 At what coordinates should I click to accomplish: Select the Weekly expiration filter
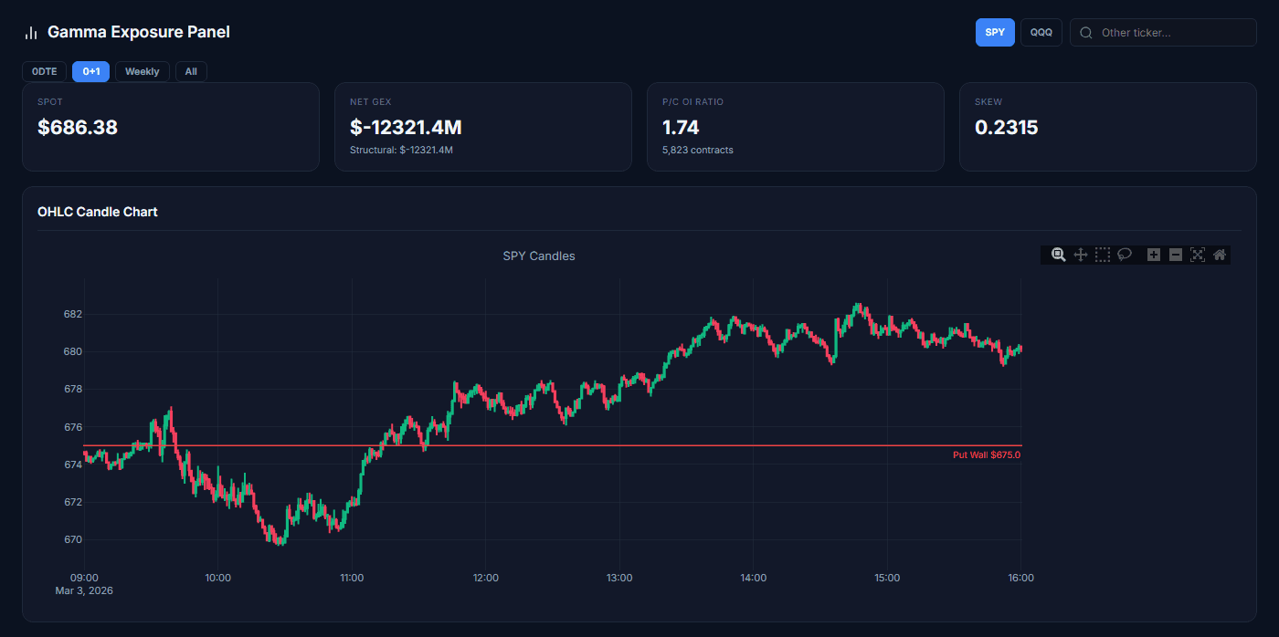[x=142, y=70]
